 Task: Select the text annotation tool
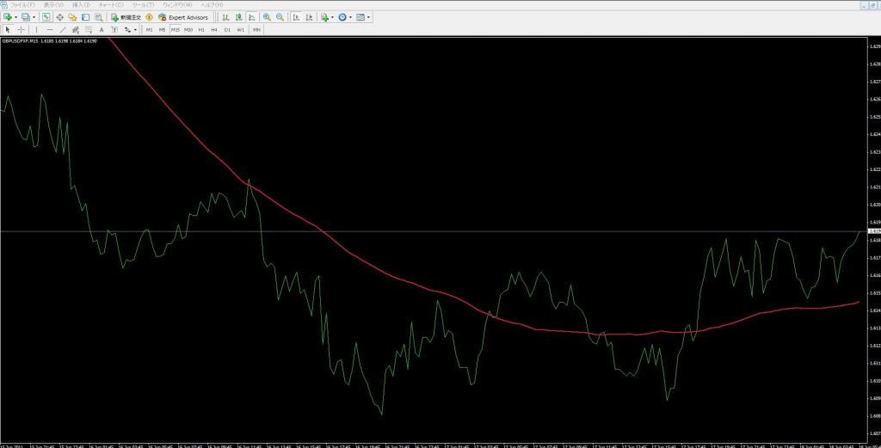click(x=102, y=29)
